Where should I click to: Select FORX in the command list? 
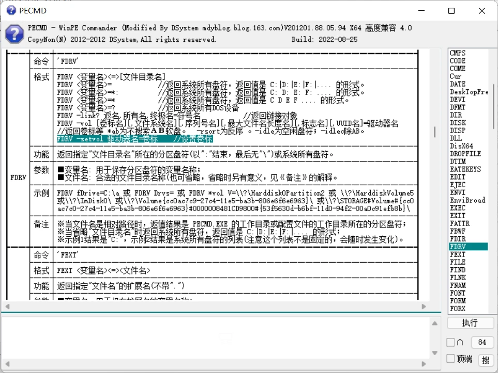point(458,309)
